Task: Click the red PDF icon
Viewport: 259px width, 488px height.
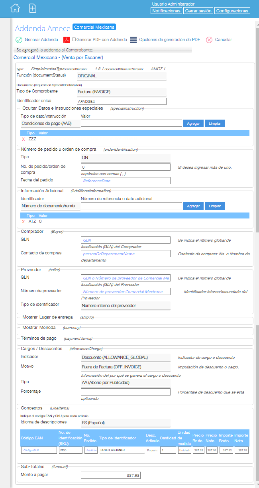Action: pos(67,39)
